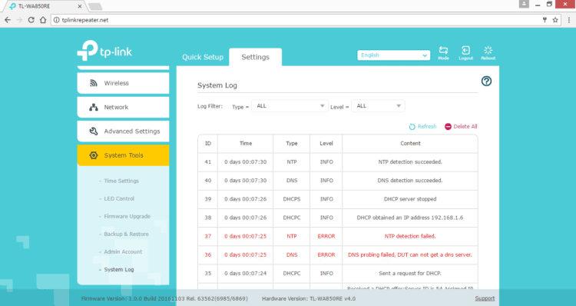
Task: Click the browser back arrow
Action: [x=8, y=20]
